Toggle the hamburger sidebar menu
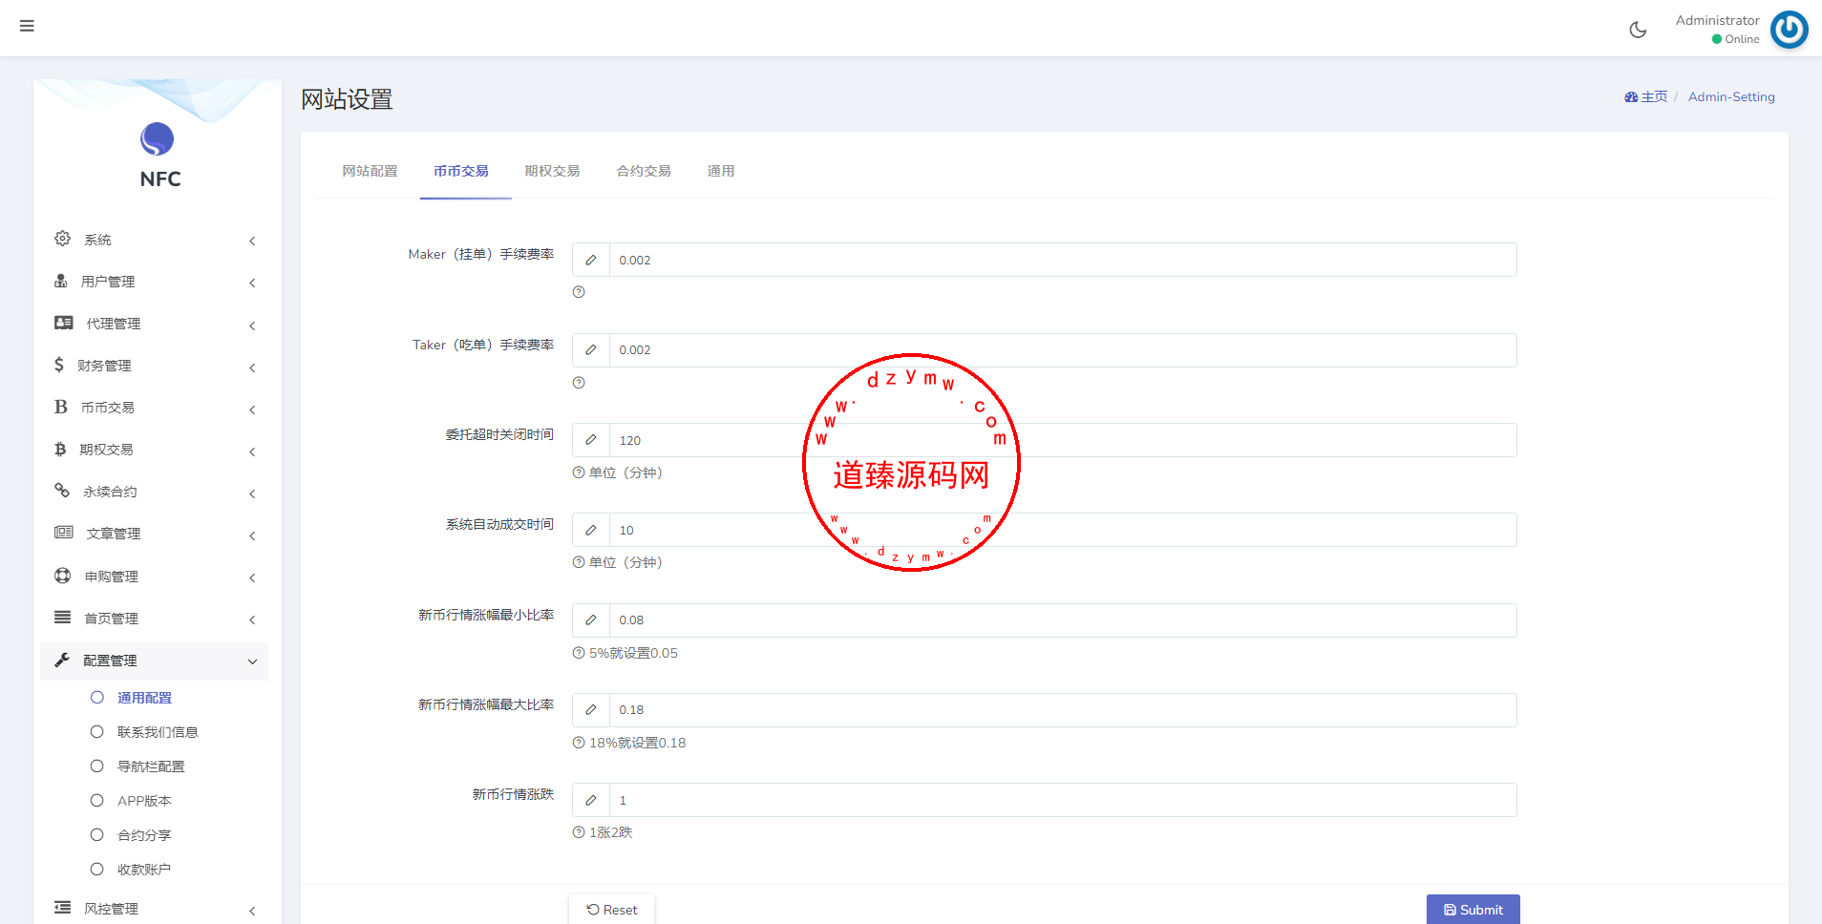Screen dimensions: 1822x924 (27, 26)
